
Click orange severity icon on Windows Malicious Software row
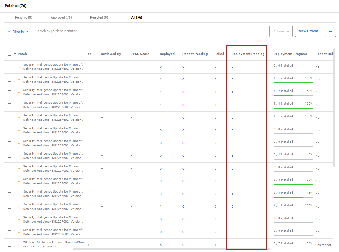click(x=19, y=245)
